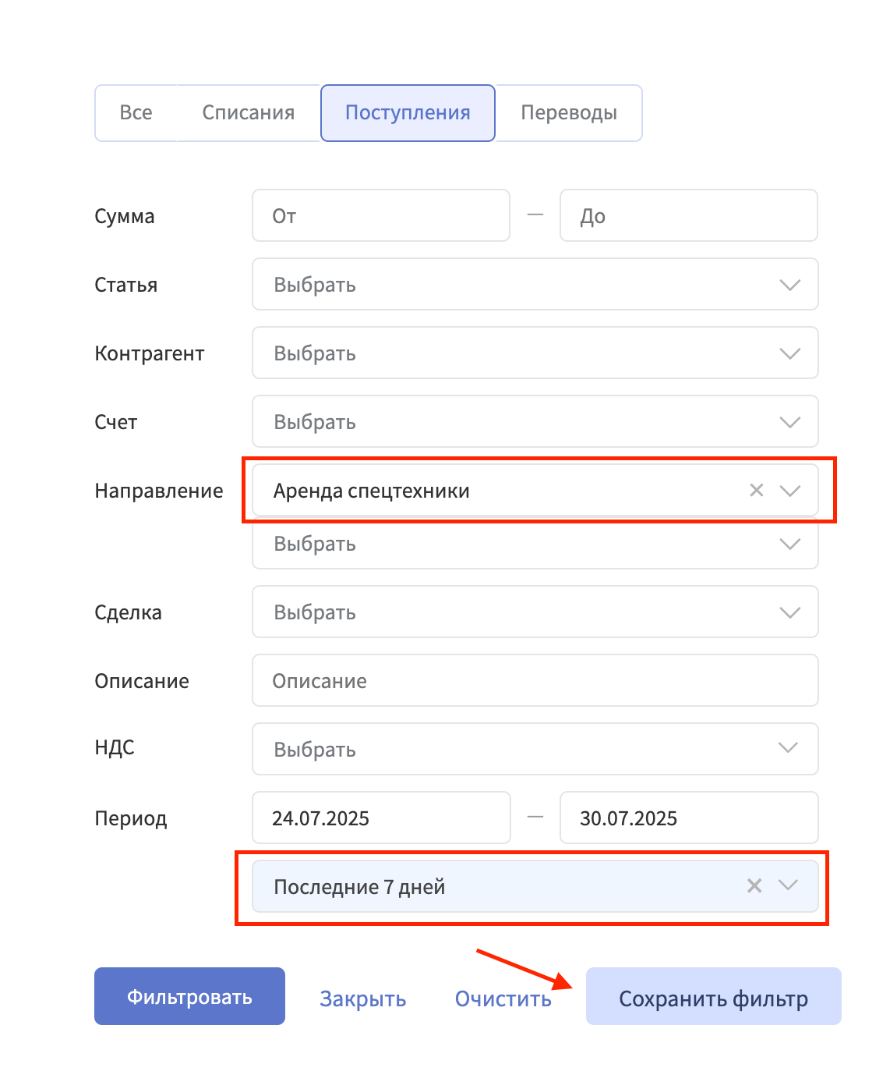Expand the Статья dropdown chevron
This screenshot has width=890, height=1089.
(x=790, y=285)
